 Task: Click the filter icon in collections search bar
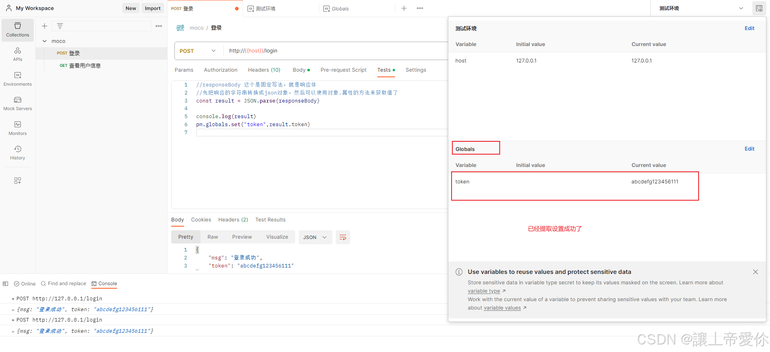click(60, 26)
